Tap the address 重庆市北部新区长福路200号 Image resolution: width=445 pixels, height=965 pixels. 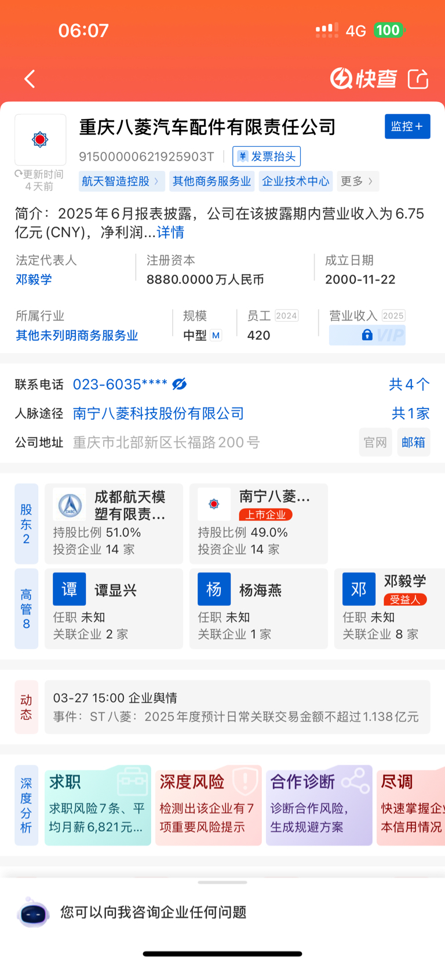166,442
